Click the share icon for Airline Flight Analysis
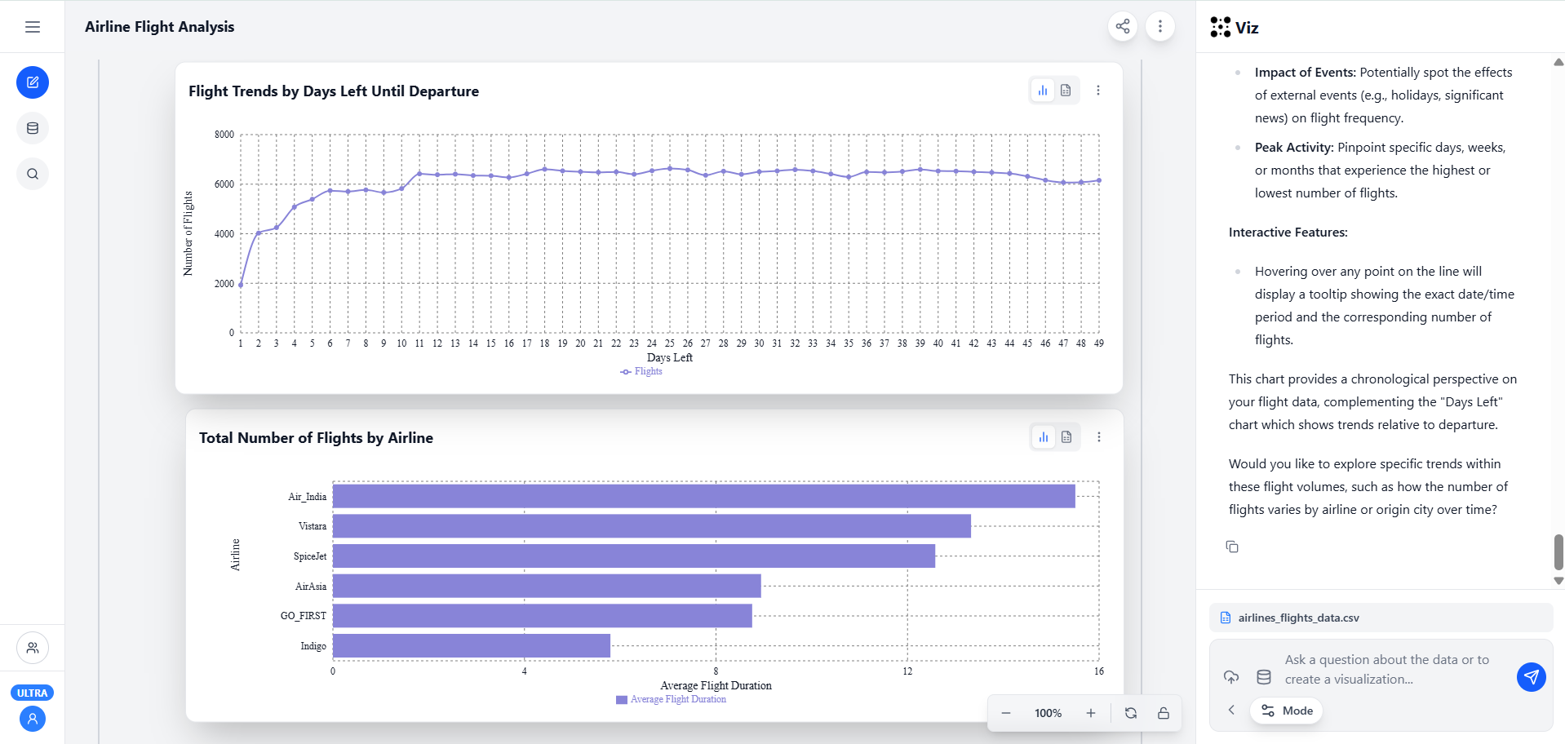The height and width of the screenshot is (744, 1565). (1123, 26)
